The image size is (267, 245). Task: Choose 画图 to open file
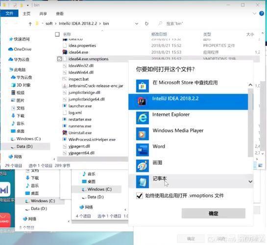pos(188,166)
